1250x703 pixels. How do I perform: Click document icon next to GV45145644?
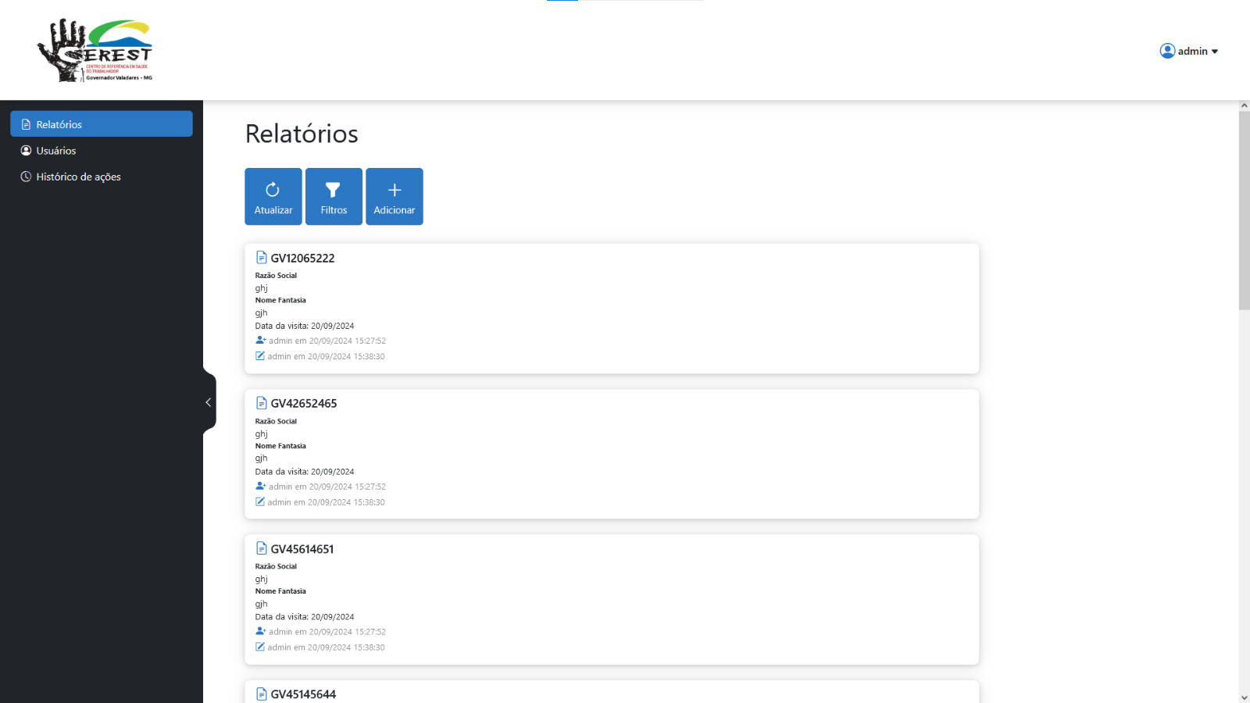[x=262, y=694]
